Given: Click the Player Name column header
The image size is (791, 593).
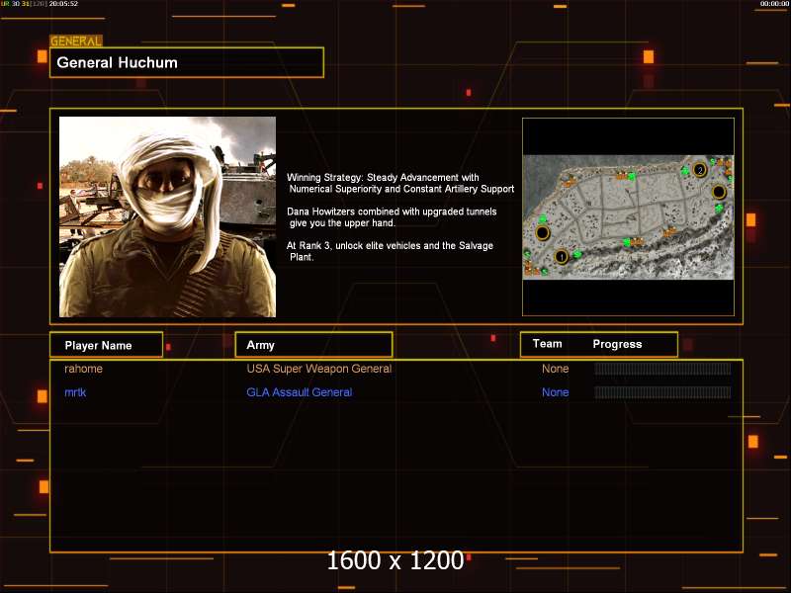Looking at the screenshot, I should [x=105, y=345].
